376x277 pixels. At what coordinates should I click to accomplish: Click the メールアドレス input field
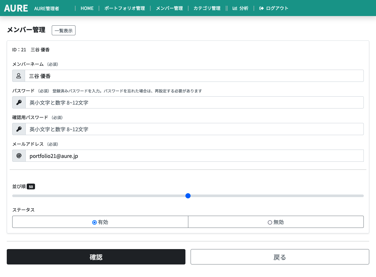194,156
